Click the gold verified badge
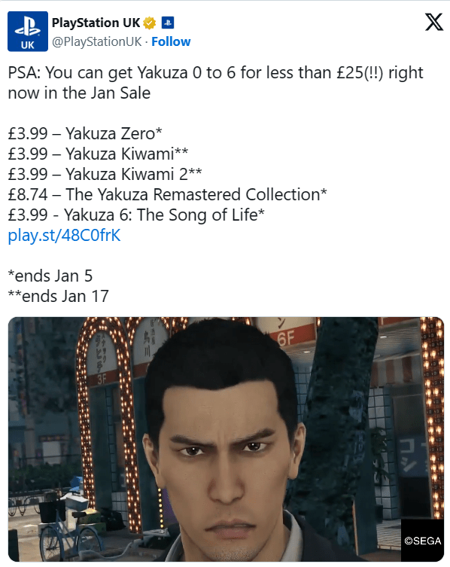Image resolution: width=450 pixels, height=567 pixels. pyautogui.click(x=149, y=23)
